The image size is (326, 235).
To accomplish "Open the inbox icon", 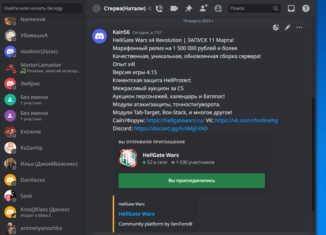I will [291, 8].
